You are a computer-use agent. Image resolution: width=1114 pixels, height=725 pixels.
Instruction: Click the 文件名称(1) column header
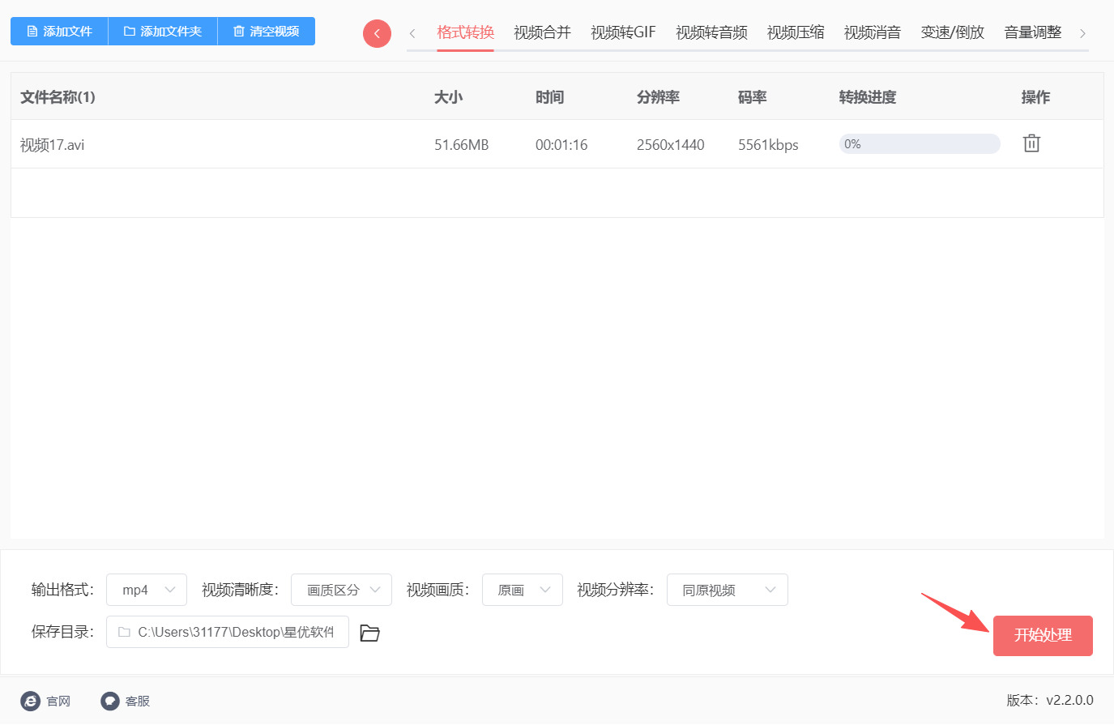(58, 97)
